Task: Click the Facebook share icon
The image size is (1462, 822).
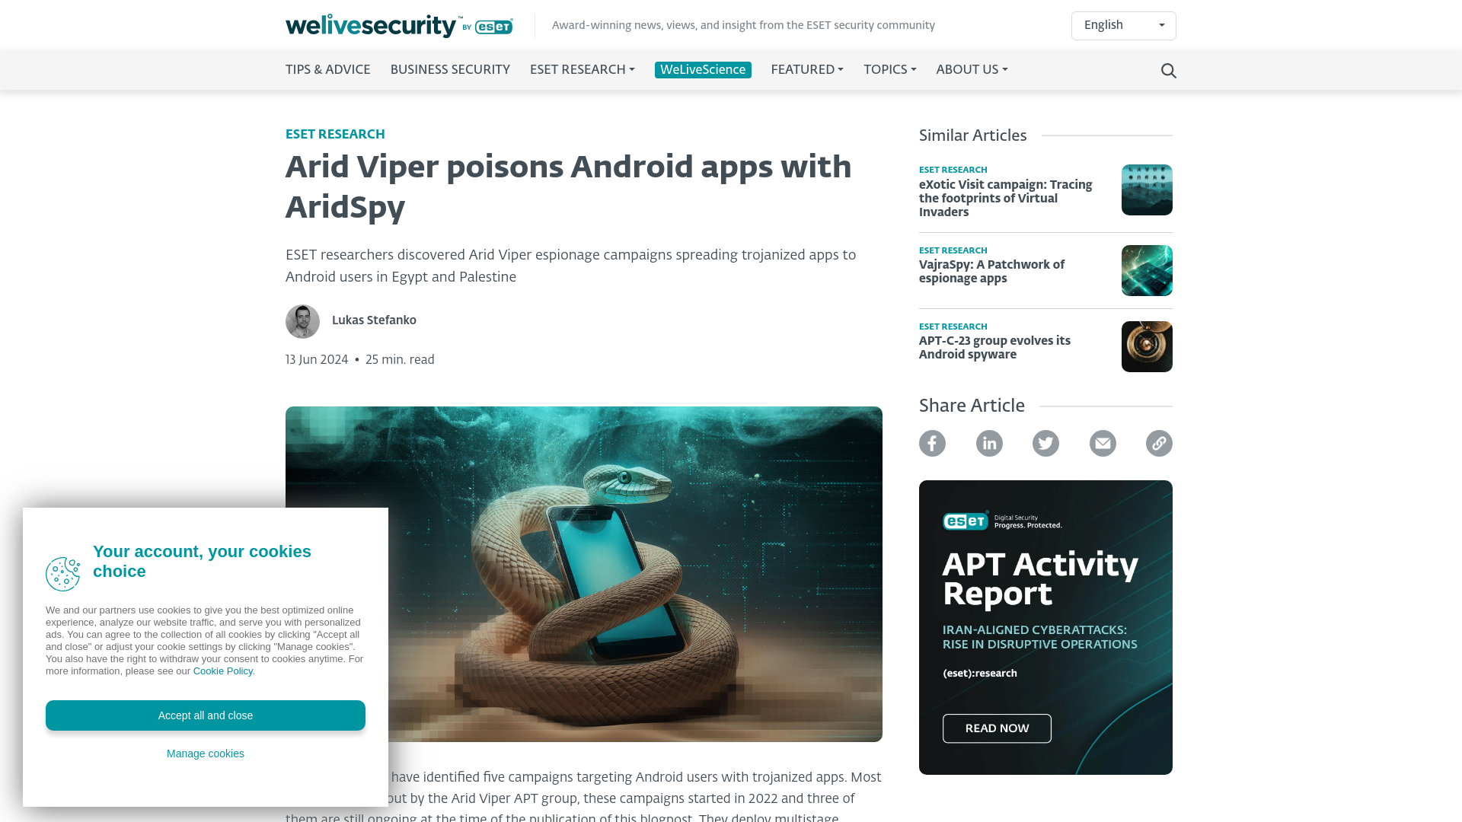Action: (x=932, y=443)
